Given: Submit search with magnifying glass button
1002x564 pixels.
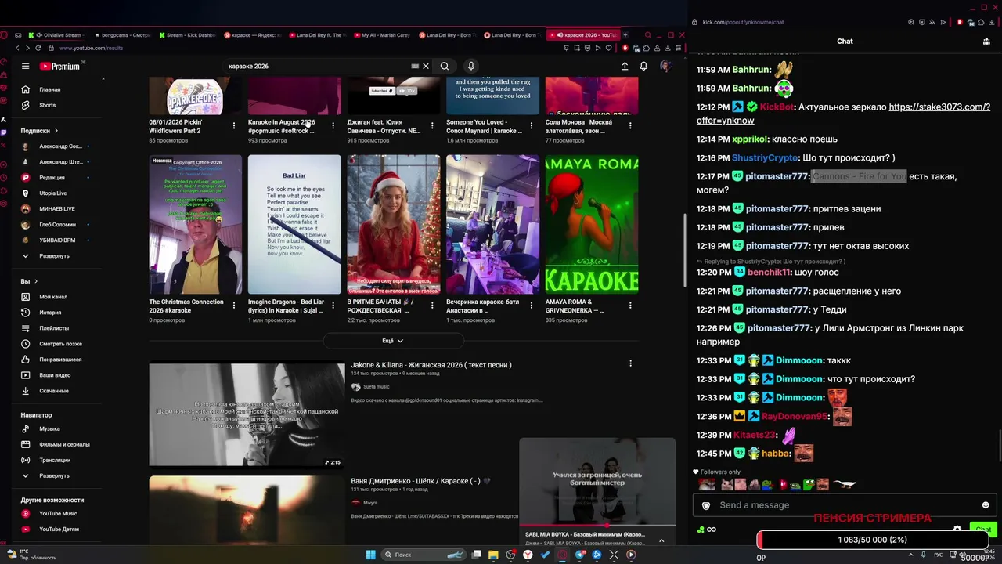Looking at the screenshot, I should pos(445,66).
